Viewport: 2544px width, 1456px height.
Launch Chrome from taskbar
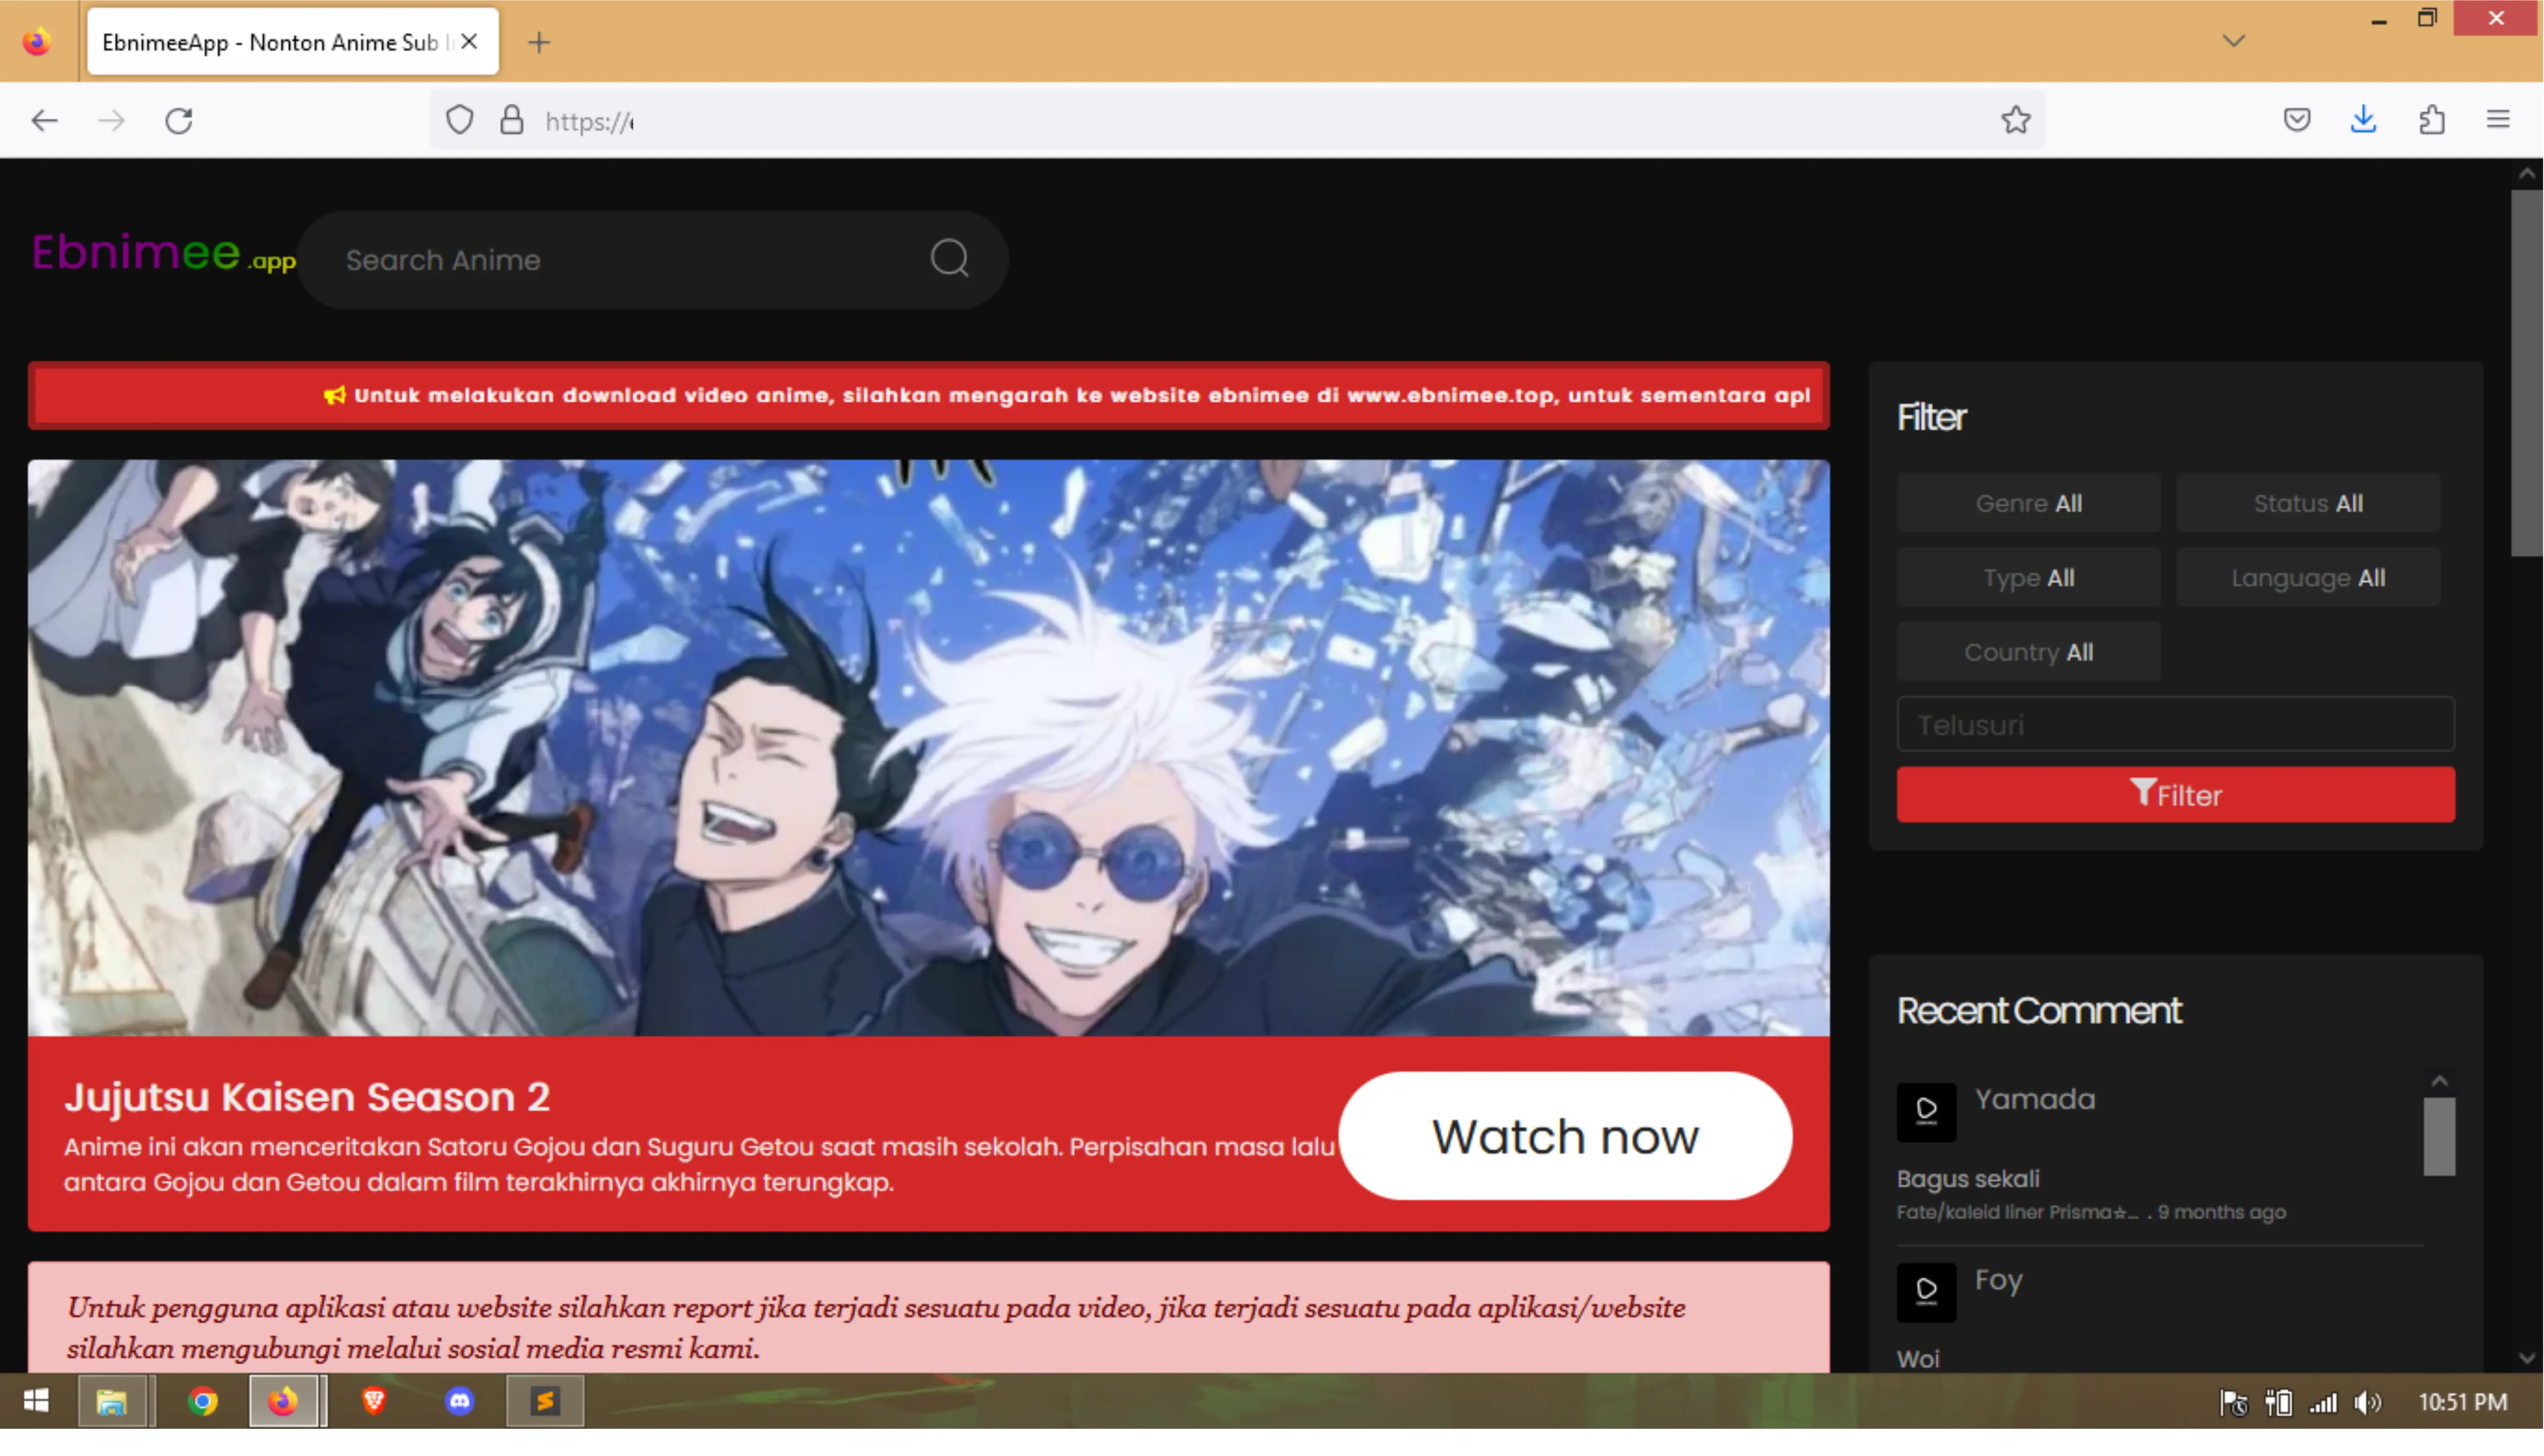[203, 1402]
